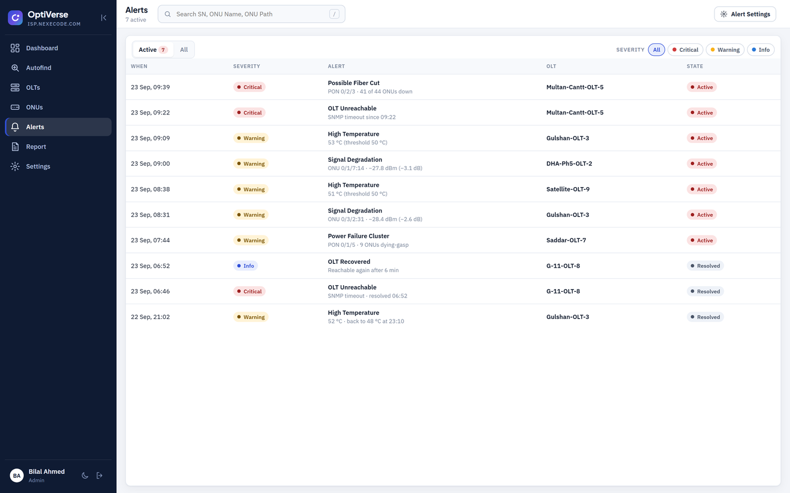
Task: Click the search magnifier icon
Action: (x=168, y=14)
